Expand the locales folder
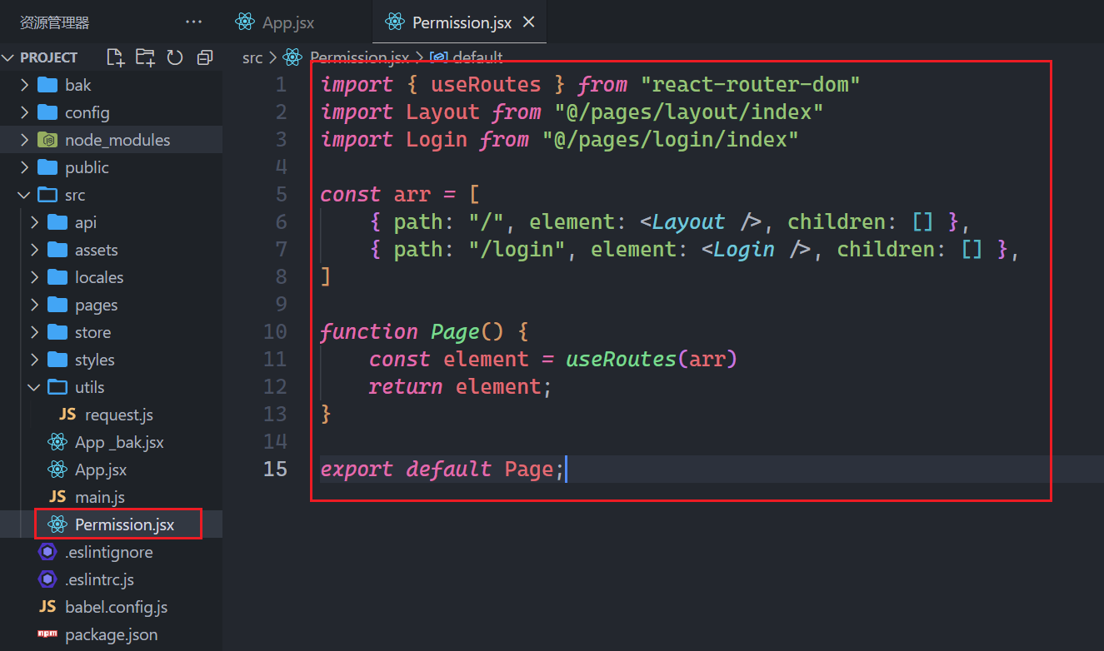The width and height of the screenshot is (1104, 651). tap(111, 277)
